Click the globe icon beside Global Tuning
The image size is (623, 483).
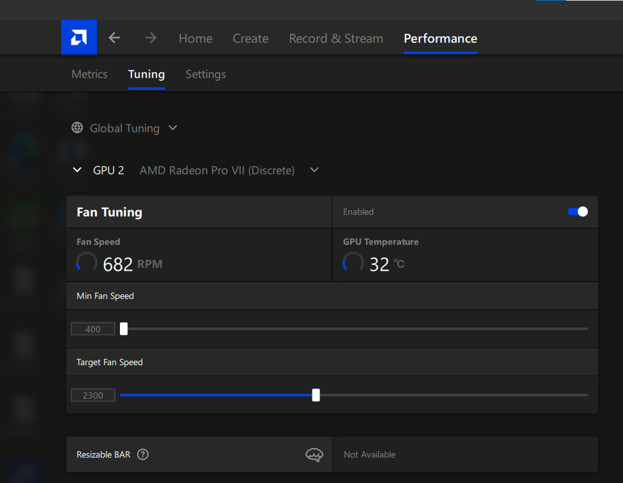click(x=77, y=128)
